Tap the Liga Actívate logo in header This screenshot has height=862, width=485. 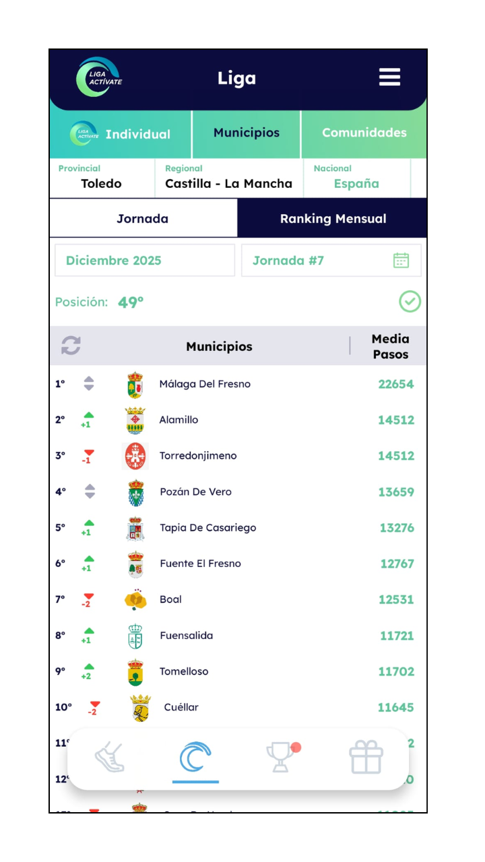(98, 77)
